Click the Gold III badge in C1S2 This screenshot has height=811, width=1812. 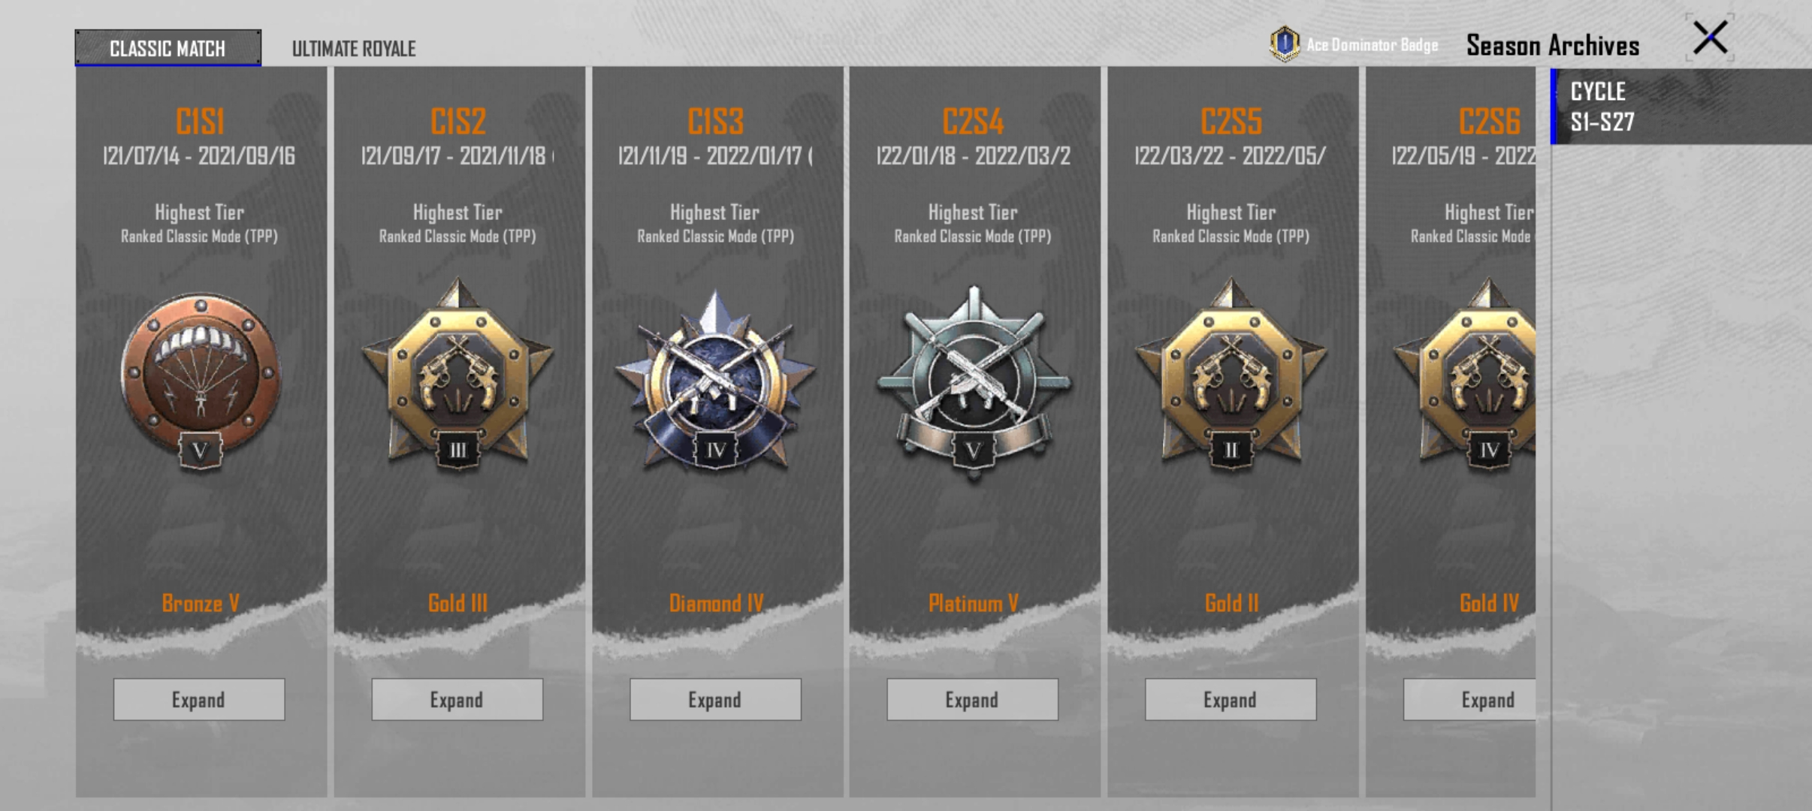pos(458,375)
